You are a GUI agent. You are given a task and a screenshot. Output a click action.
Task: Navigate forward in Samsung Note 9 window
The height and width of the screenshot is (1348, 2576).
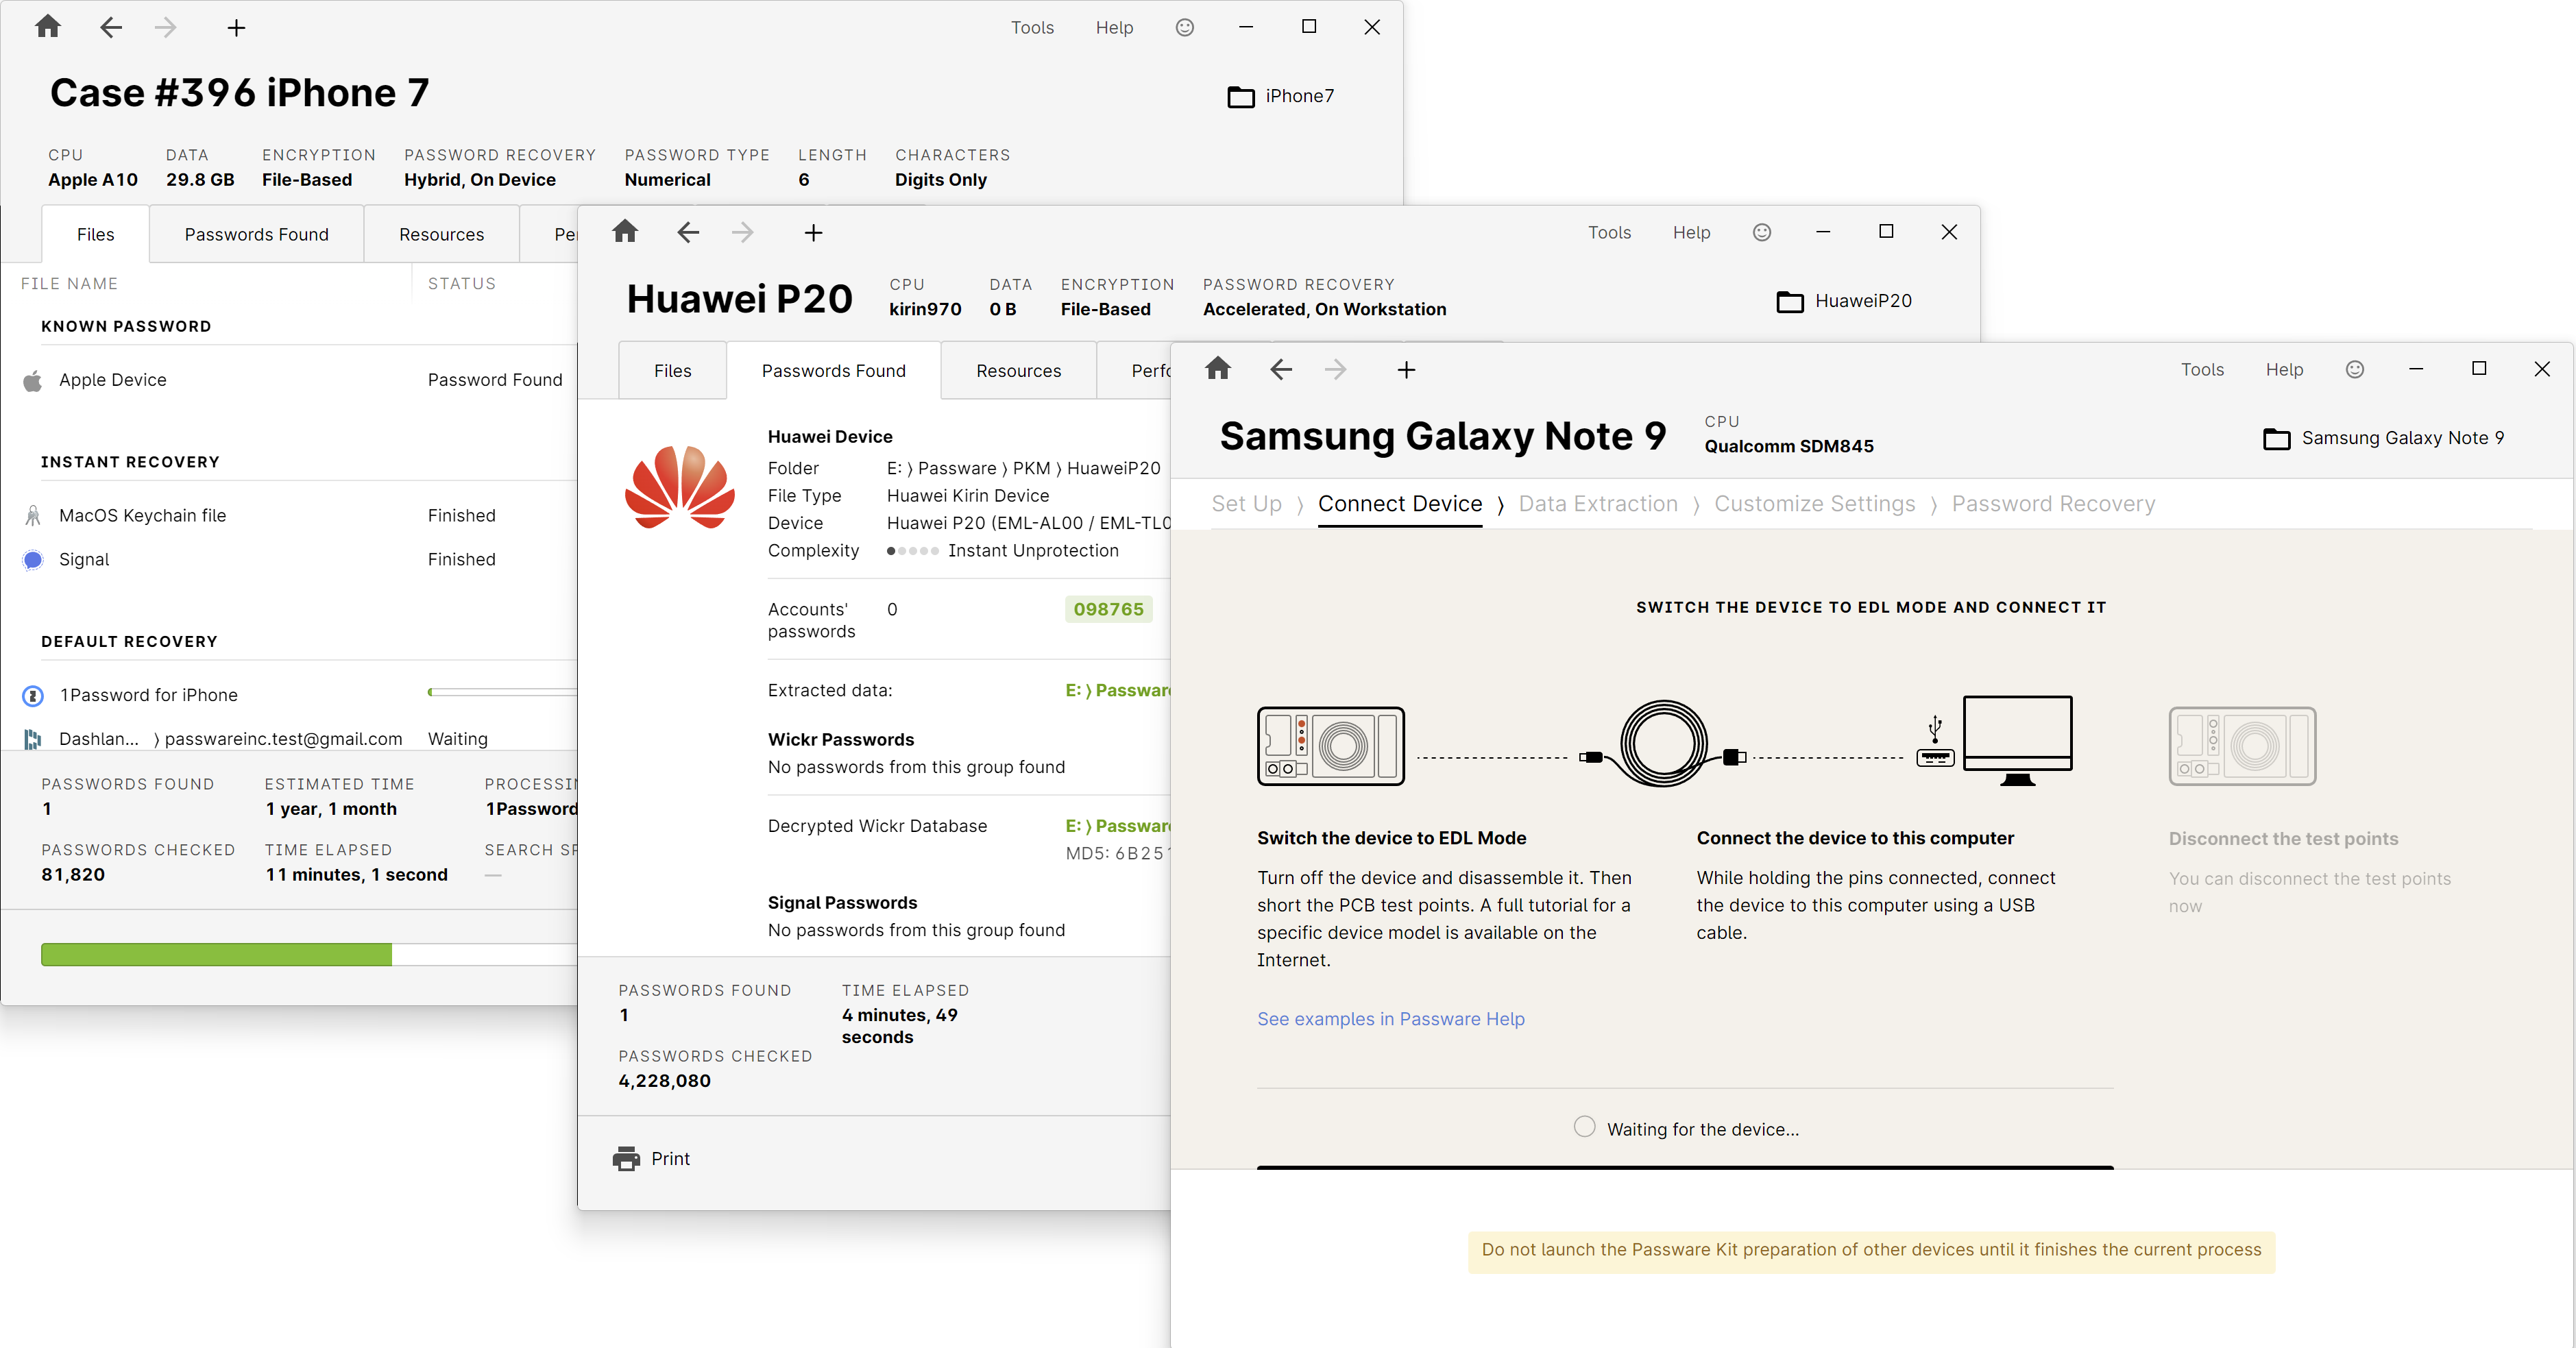pyautogui.click(x=1336, y=370)
